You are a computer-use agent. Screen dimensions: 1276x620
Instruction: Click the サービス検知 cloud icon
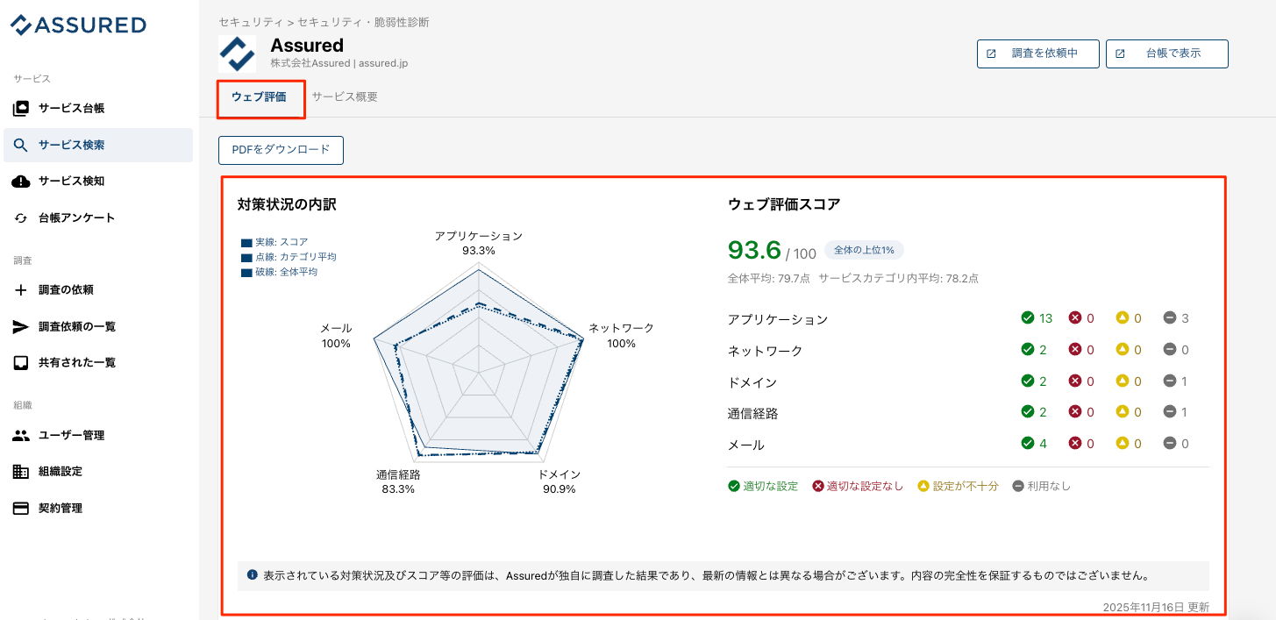21,182
